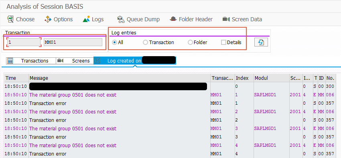
Task: Select Transaction error message for index 4
Action: click(48, 154)
